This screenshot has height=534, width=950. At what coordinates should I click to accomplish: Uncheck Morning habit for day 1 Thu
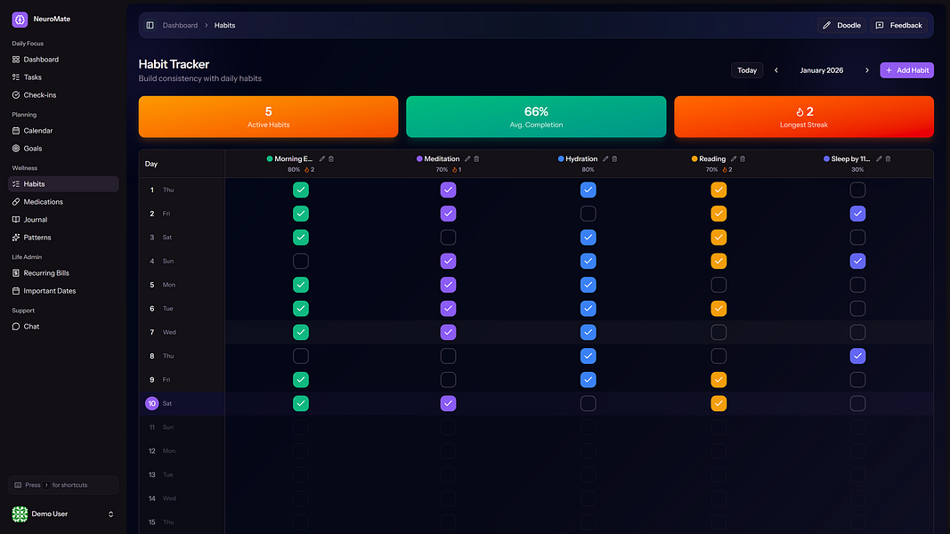pos(301,190)
